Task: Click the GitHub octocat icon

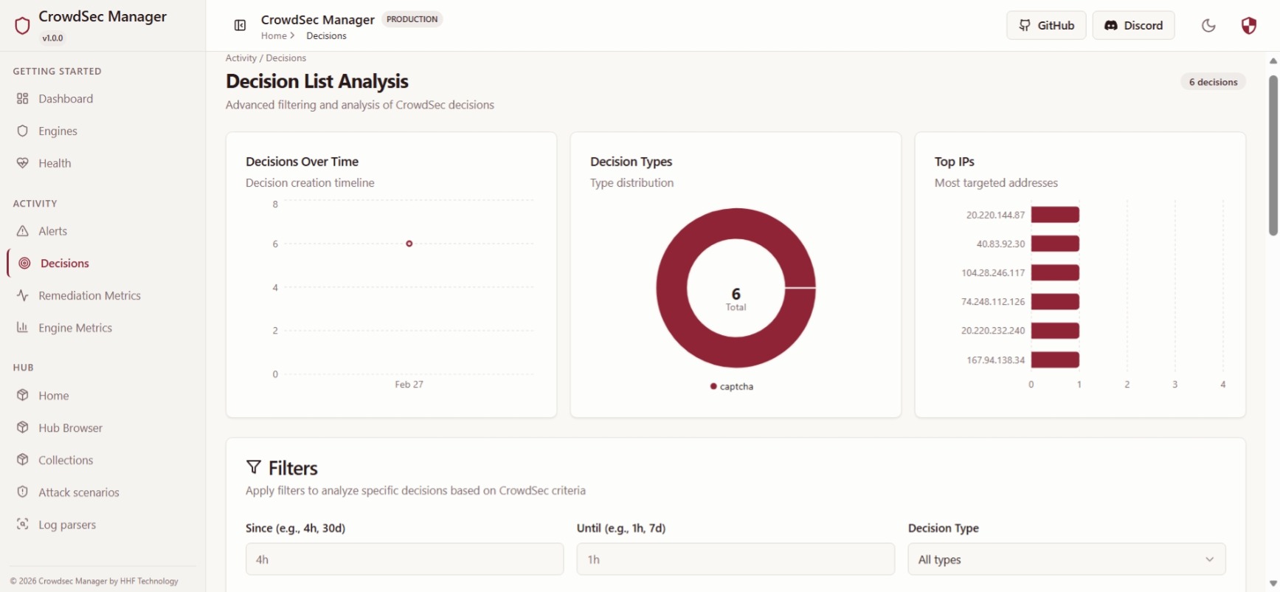Action: coord(1025,25)
